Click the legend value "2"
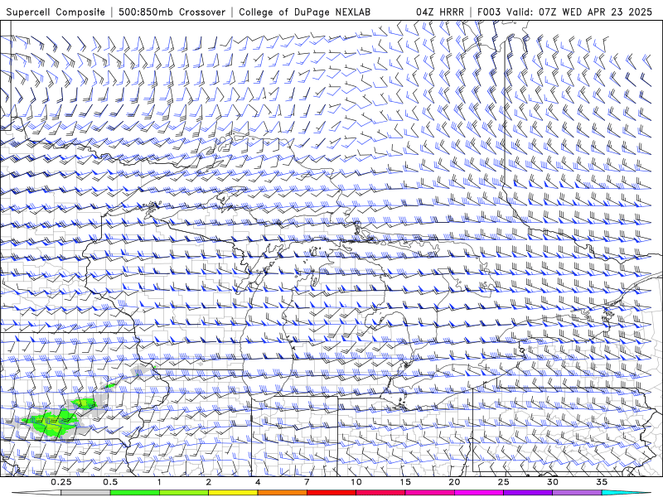Image resolution: width=663 pixels, height=497 pixels. 209,482
